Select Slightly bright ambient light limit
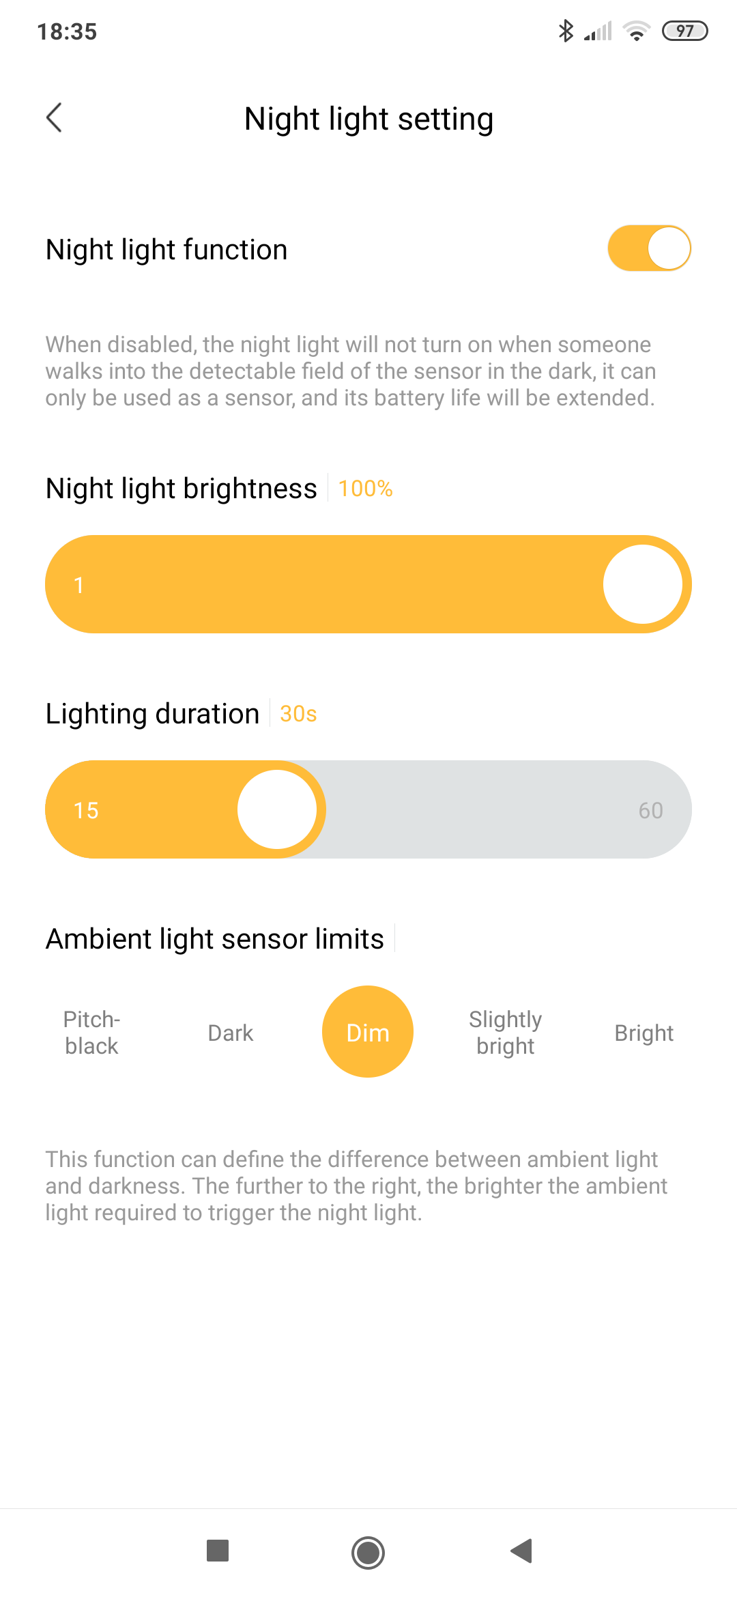 506,1032
